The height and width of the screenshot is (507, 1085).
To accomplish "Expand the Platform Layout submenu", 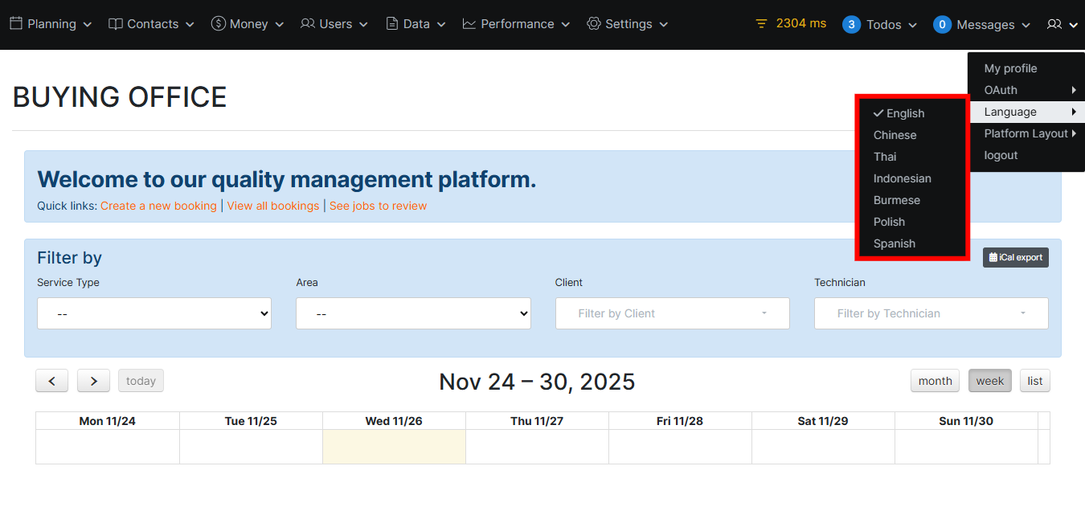I will click(x=1026, y=133).
